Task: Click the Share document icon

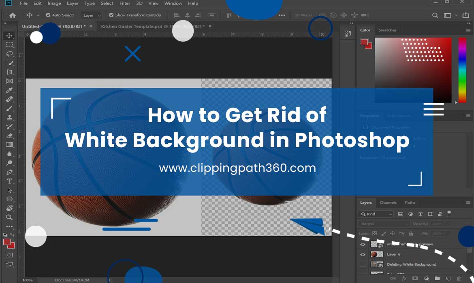Action: (466, 15)
